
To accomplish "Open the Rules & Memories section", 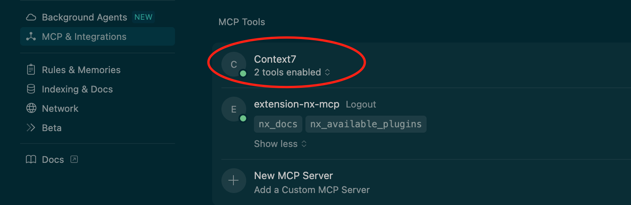I will click(81, 70).
